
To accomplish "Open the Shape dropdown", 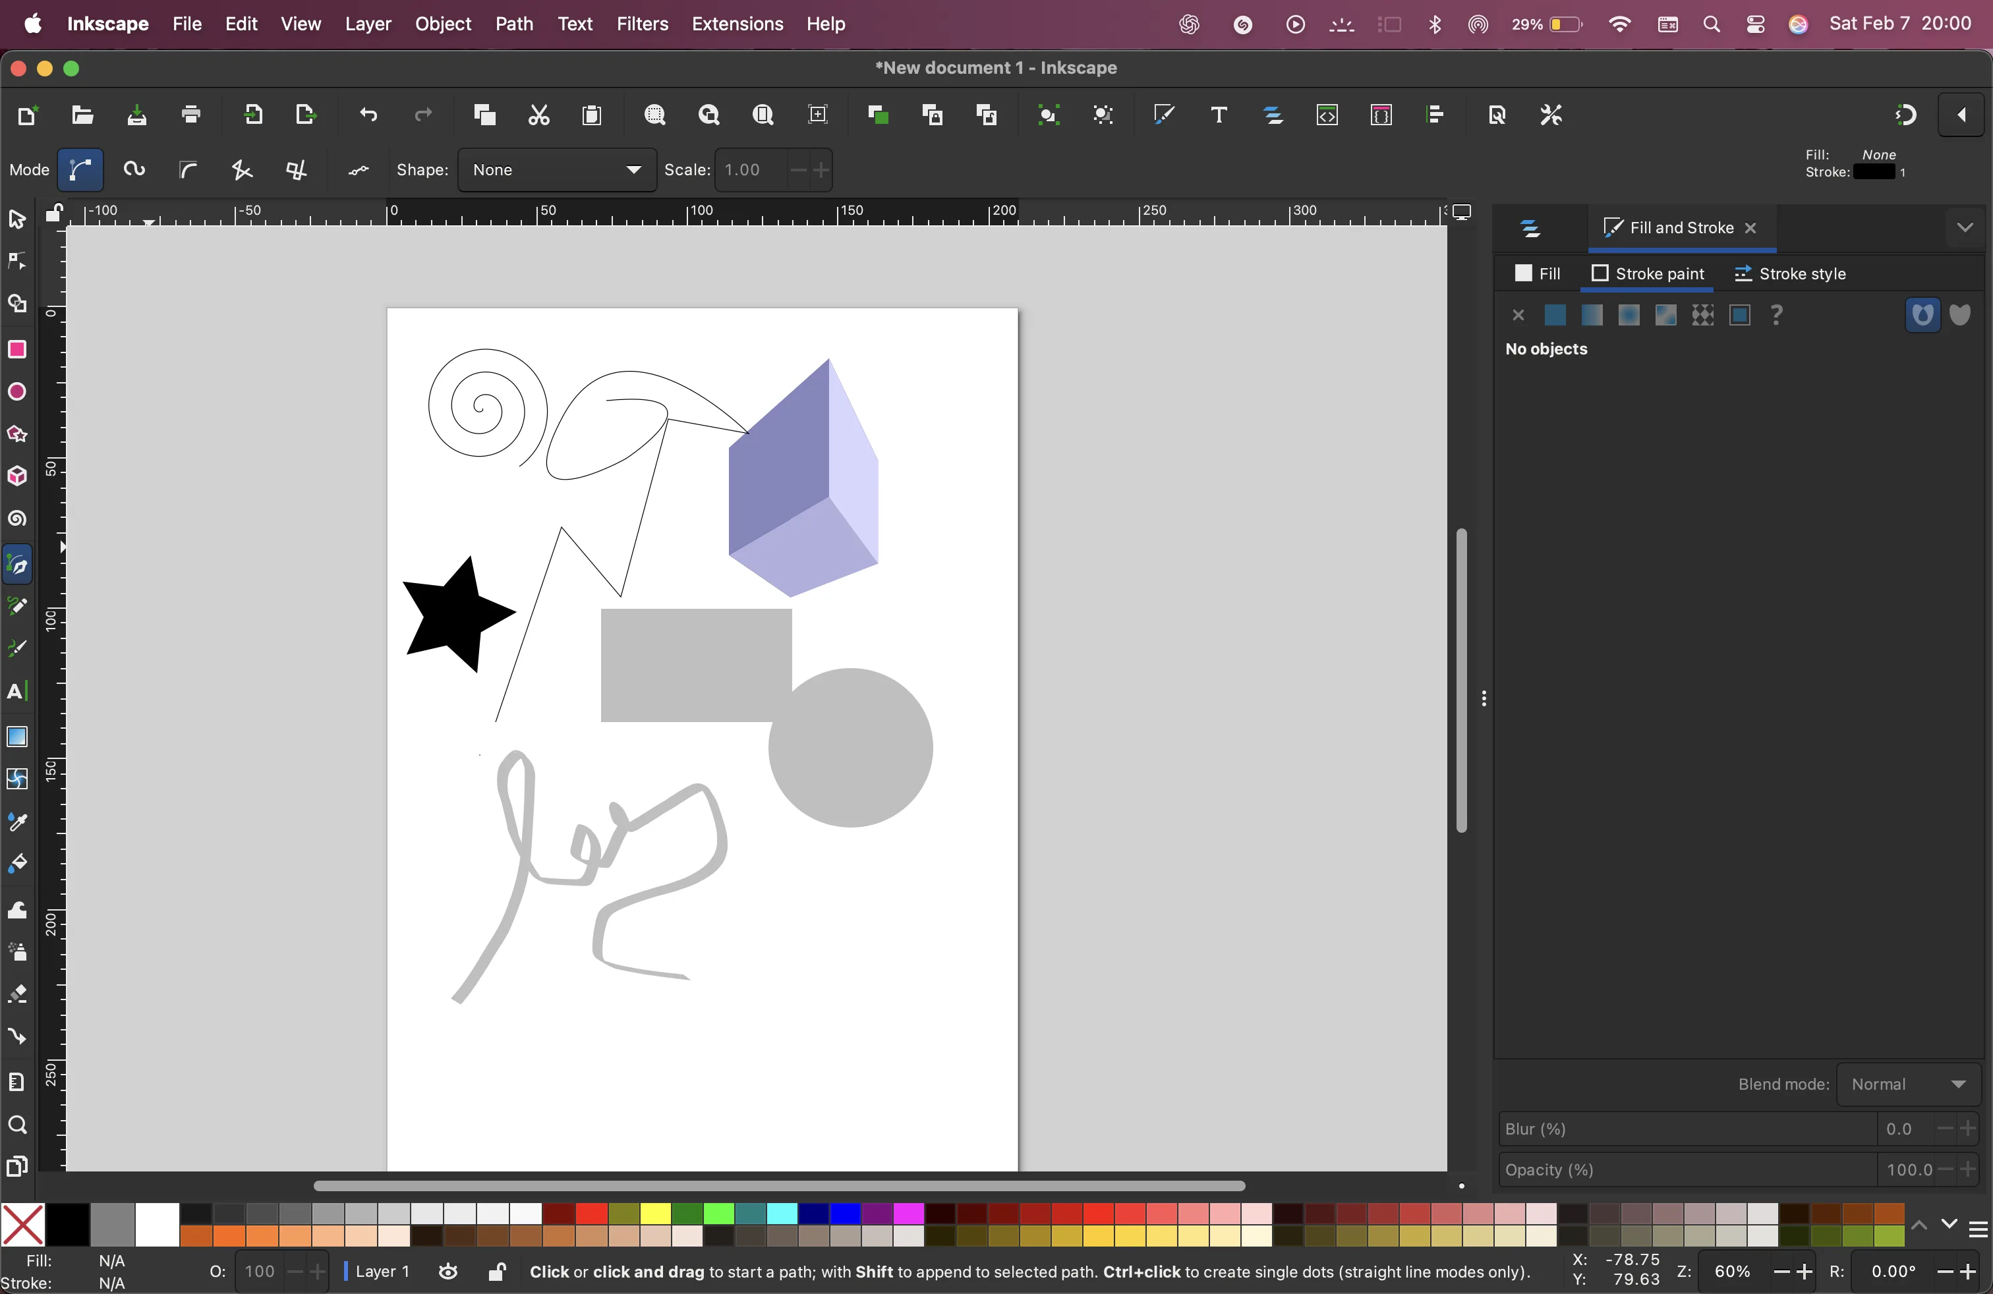I will pos(556,170).
